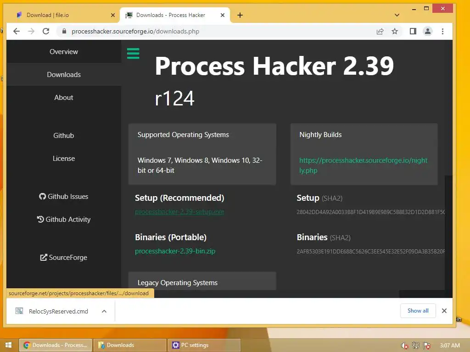Open the Downloads folder taskbar window
The image size is (470, 352).
tap(130, 345)
